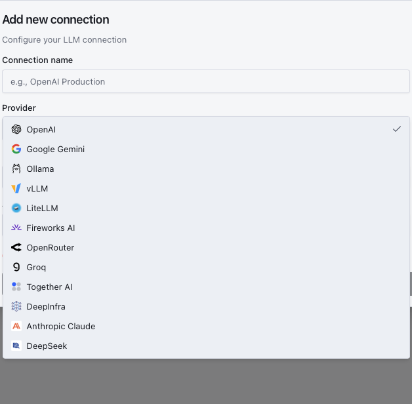412x404 pixels.
Task: Click the OpenAI logo icon
Action: coord(16,129)
